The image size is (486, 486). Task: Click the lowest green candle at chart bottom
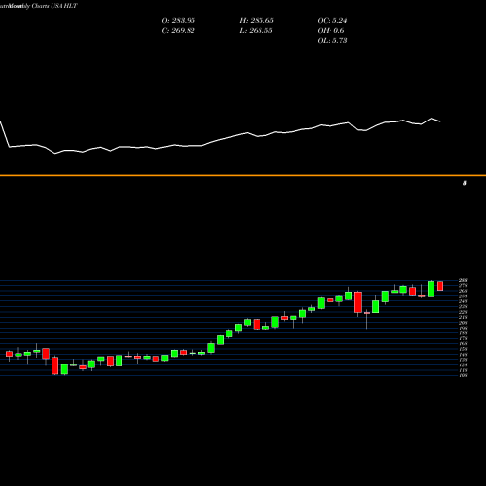click(x=64, y=369)
